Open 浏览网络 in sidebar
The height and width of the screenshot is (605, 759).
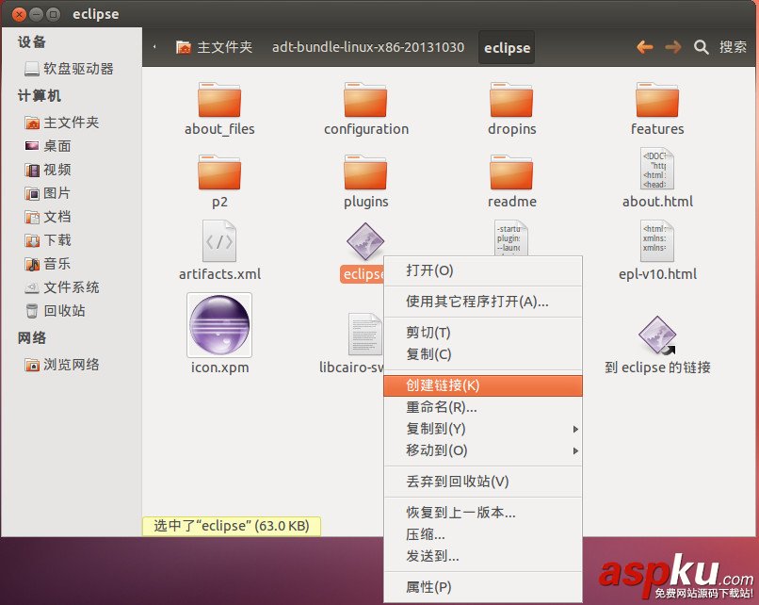[61, 365]
